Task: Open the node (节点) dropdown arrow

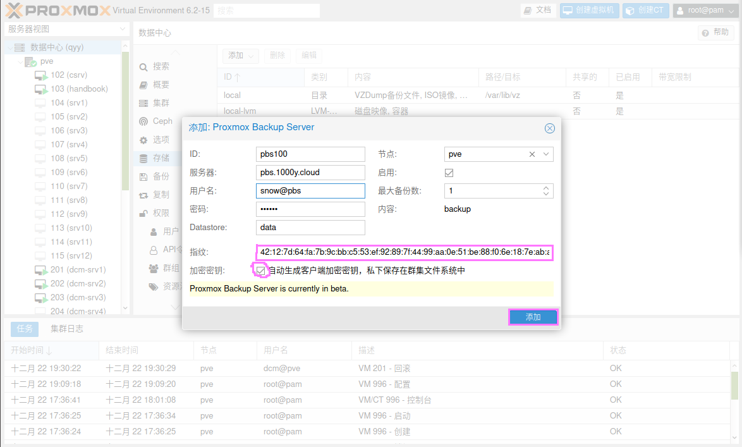Action: (546, 154)
